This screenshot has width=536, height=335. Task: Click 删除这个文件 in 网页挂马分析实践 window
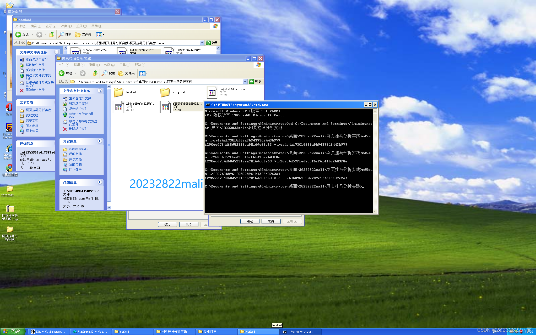click(78, 129)
